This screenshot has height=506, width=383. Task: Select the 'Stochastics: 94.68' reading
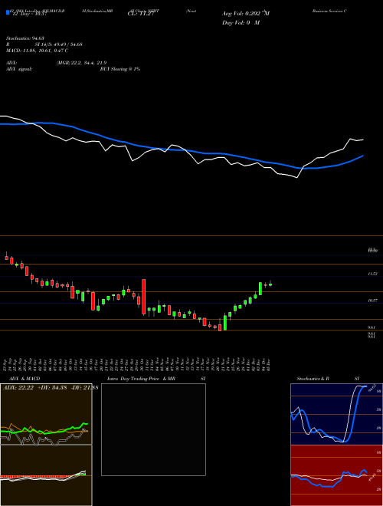tap(25, 39)
